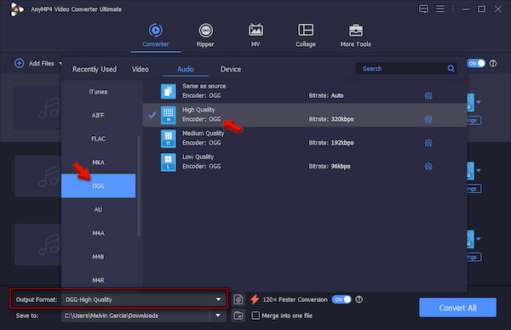The image size is (511, 330).
Task: Toggle the top-right ON switch
Action: pyautogui.click(x=476, y=64)
